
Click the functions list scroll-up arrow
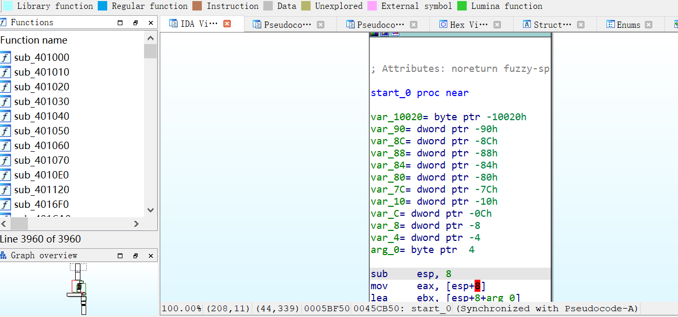150,38
